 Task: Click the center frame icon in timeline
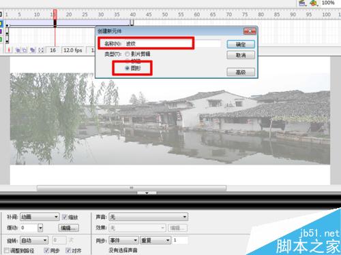[x=9, y=50]
